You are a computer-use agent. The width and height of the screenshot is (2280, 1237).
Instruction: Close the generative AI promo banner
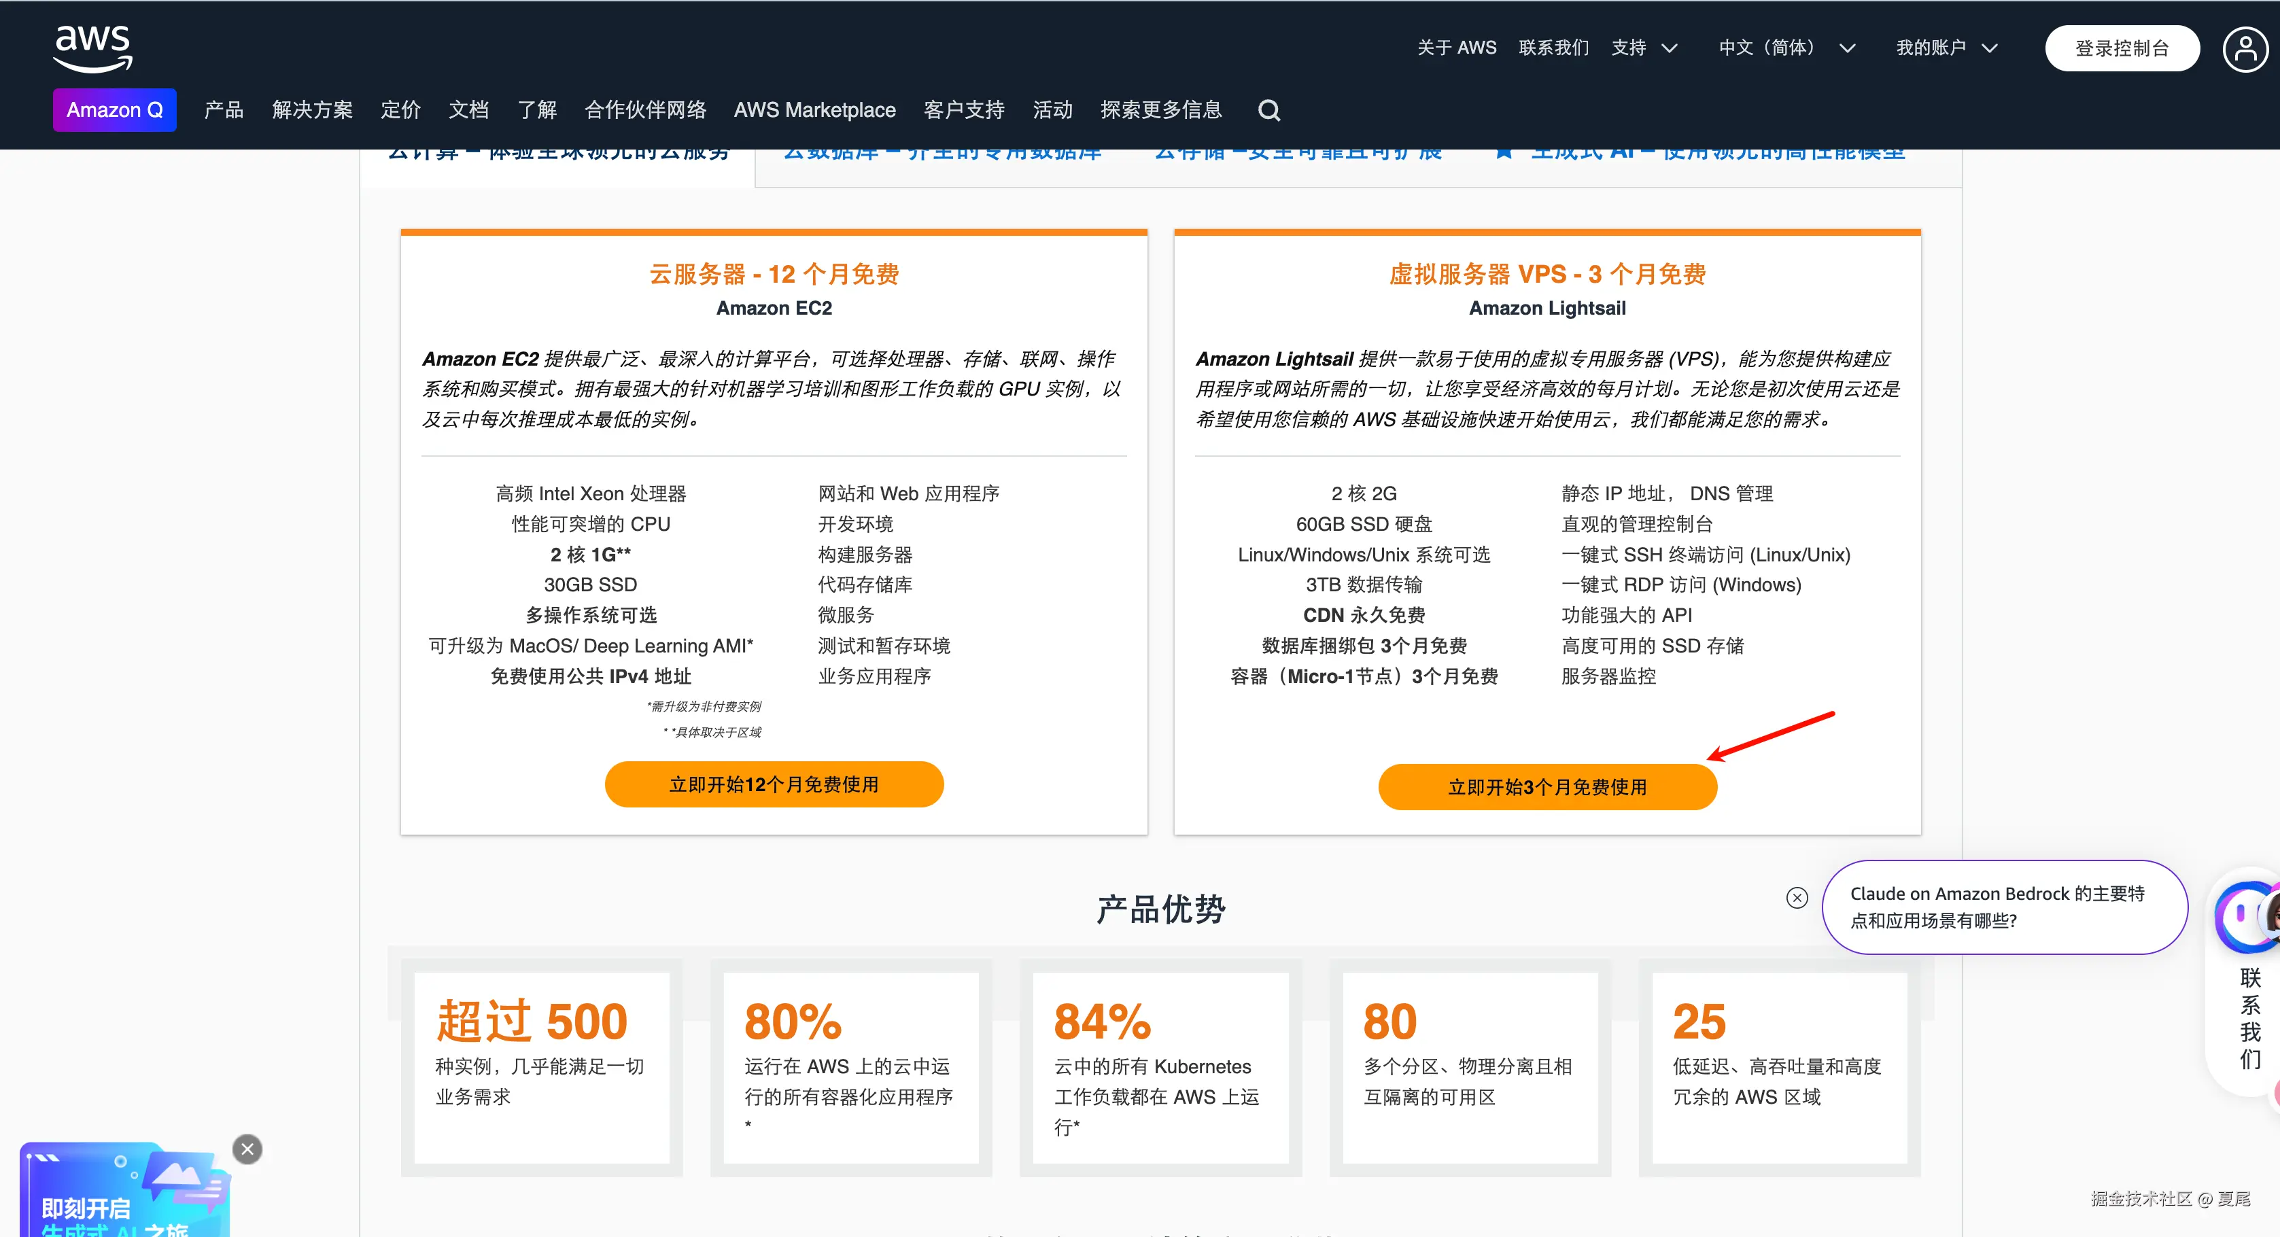click(x=247, y=1149)
